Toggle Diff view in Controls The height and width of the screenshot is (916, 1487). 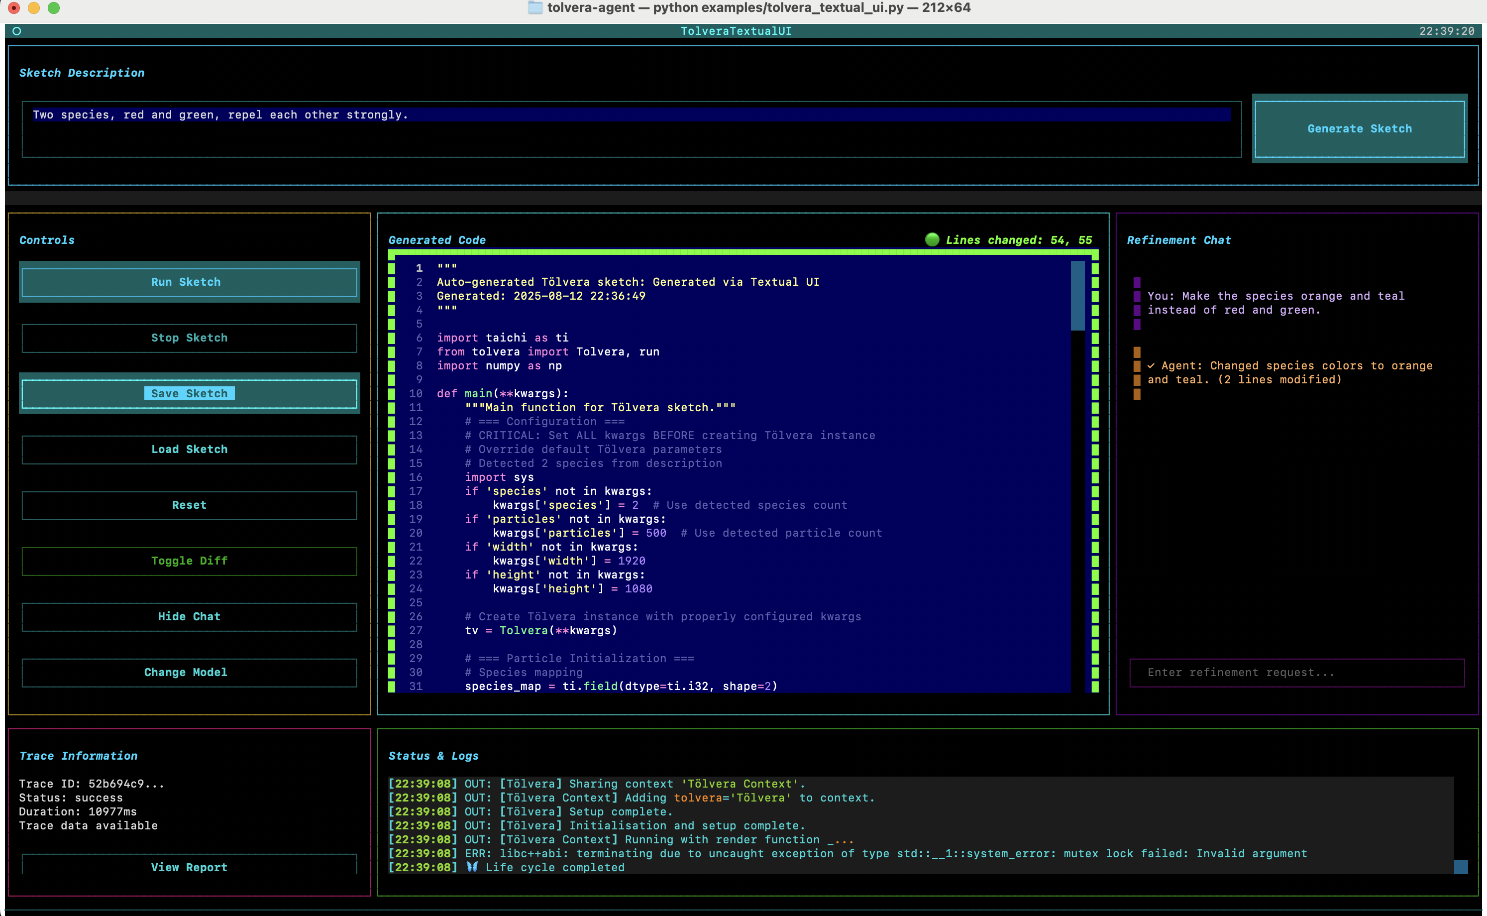pyautogui.click(x=189, y=561)
